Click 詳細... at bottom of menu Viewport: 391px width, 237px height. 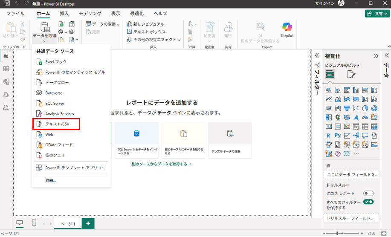[x=51, y=180]
